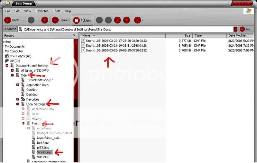Click the History folder icon
The image size is (257, 163).
(x=28, y=118)
